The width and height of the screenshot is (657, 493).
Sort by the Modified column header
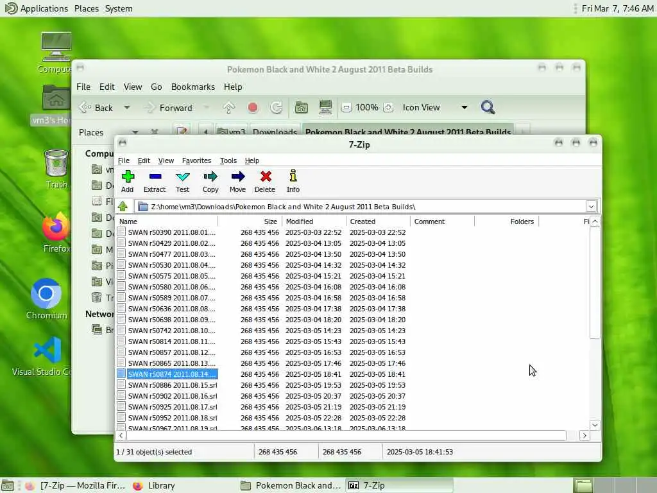click(313, 221)
